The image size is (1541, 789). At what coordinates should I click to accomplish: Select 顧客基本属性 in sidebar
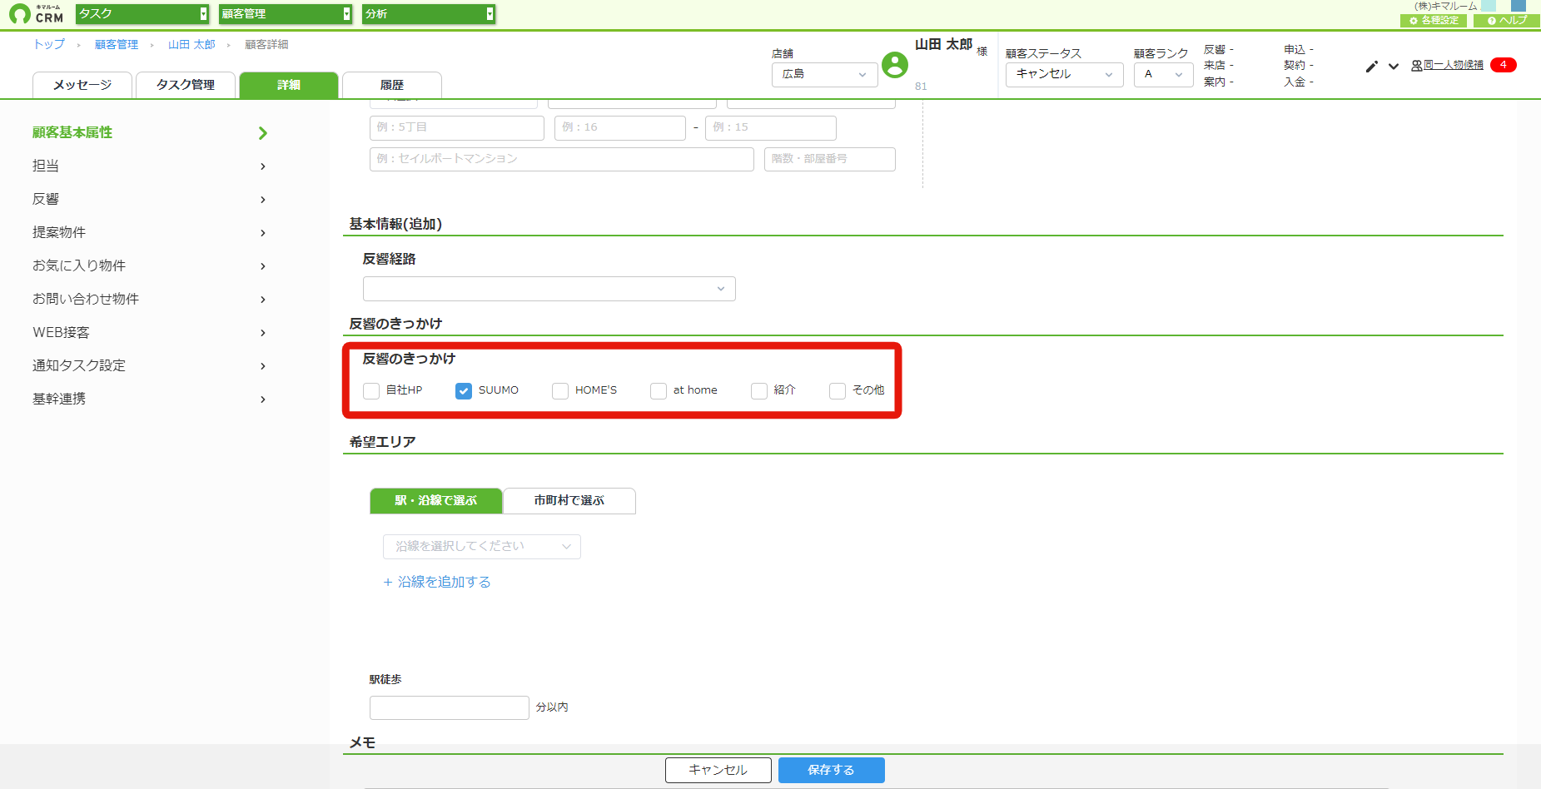[x=72, y=132]
